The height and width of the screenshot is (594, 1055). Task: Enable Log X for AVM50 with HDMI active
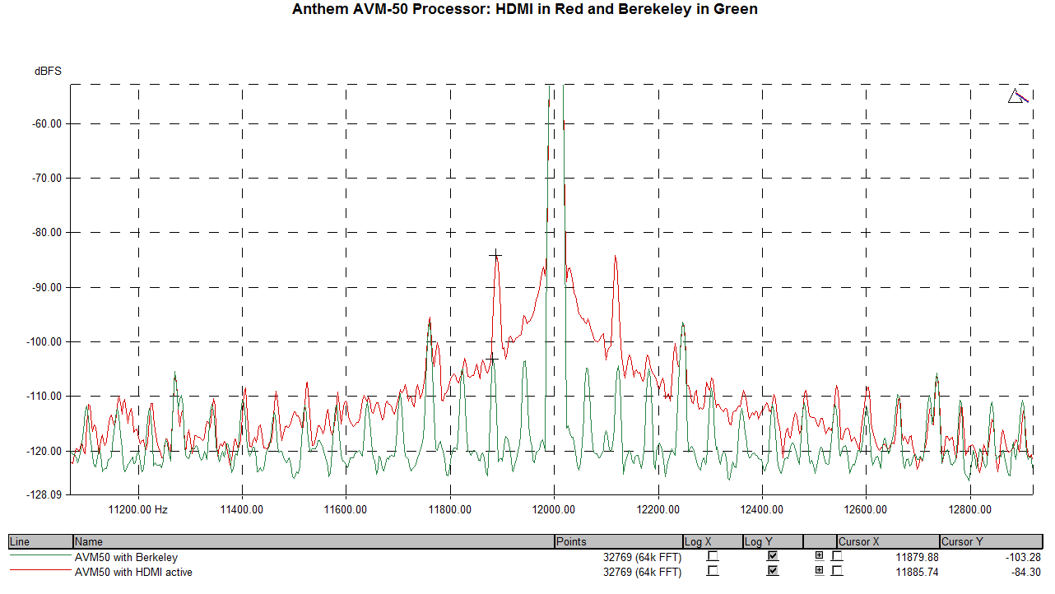click(713, 571)
